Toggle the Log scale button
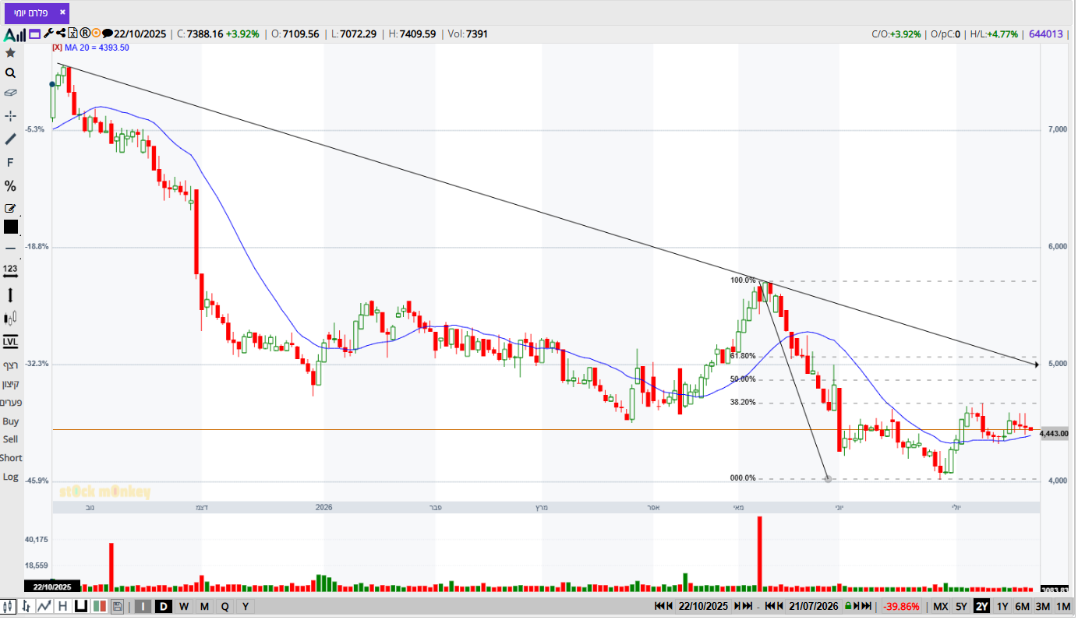Viewport: 1078px width, 620px height. click(x=10, y=477)
